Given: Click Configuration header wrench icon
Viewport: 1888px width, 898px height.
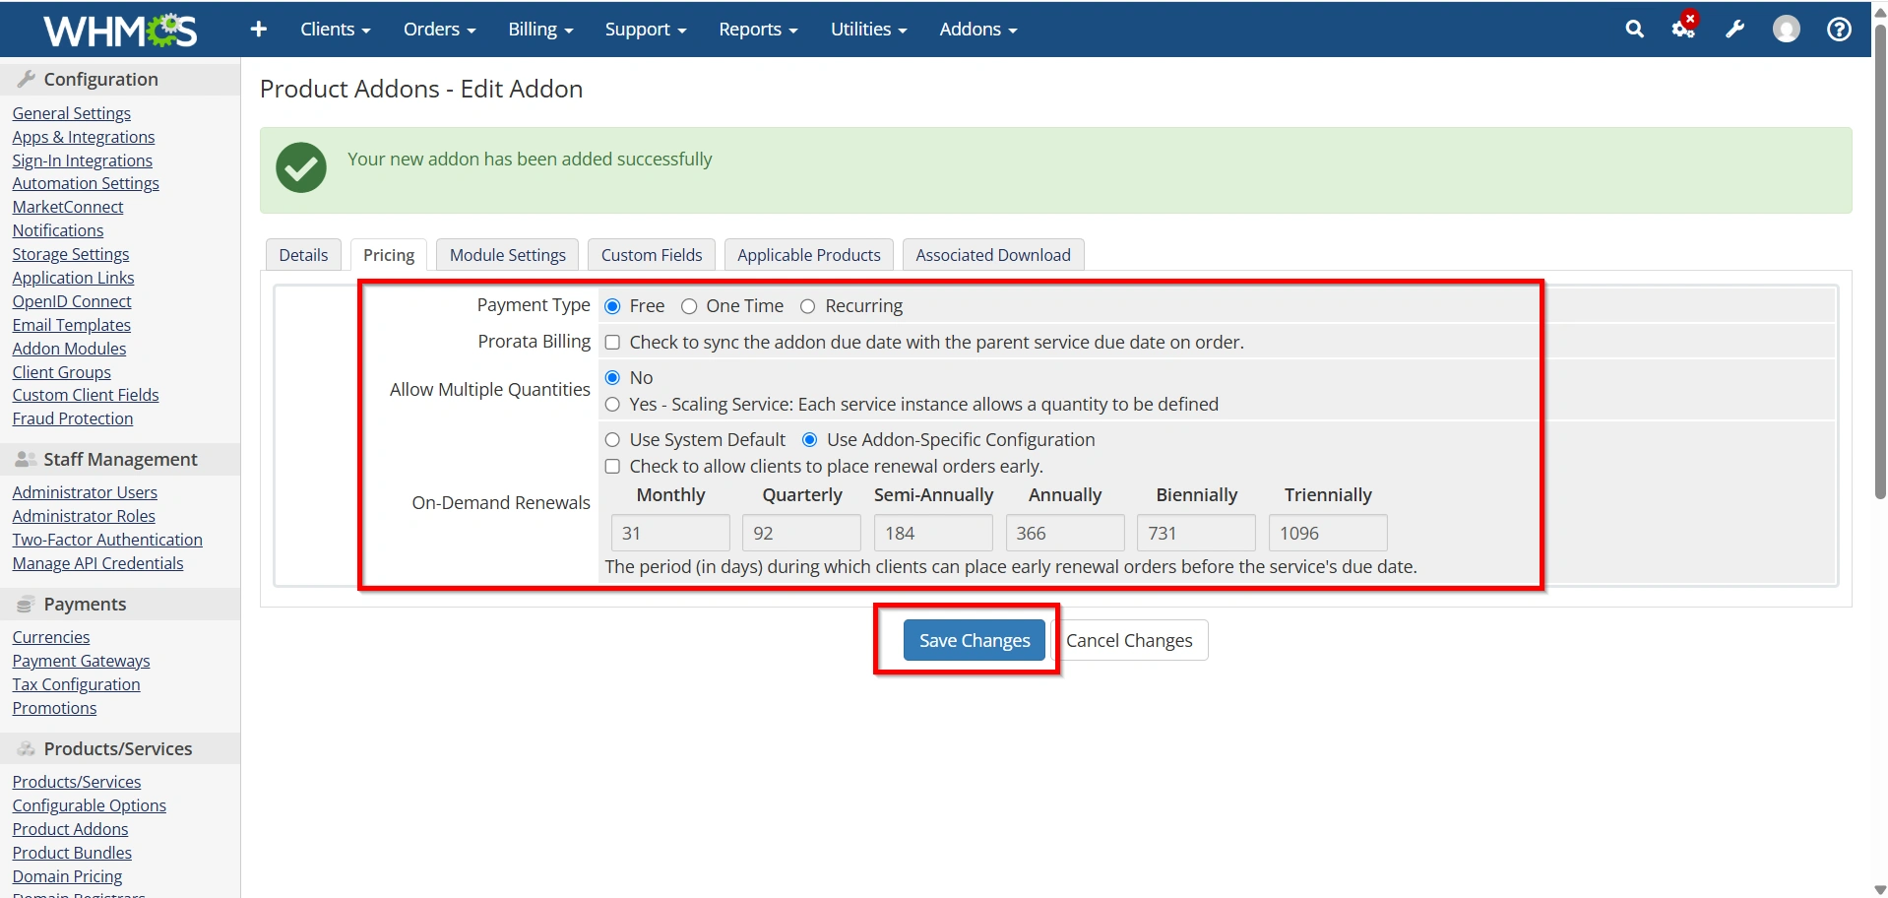Looking at the screenshot, I should point(27,79).
